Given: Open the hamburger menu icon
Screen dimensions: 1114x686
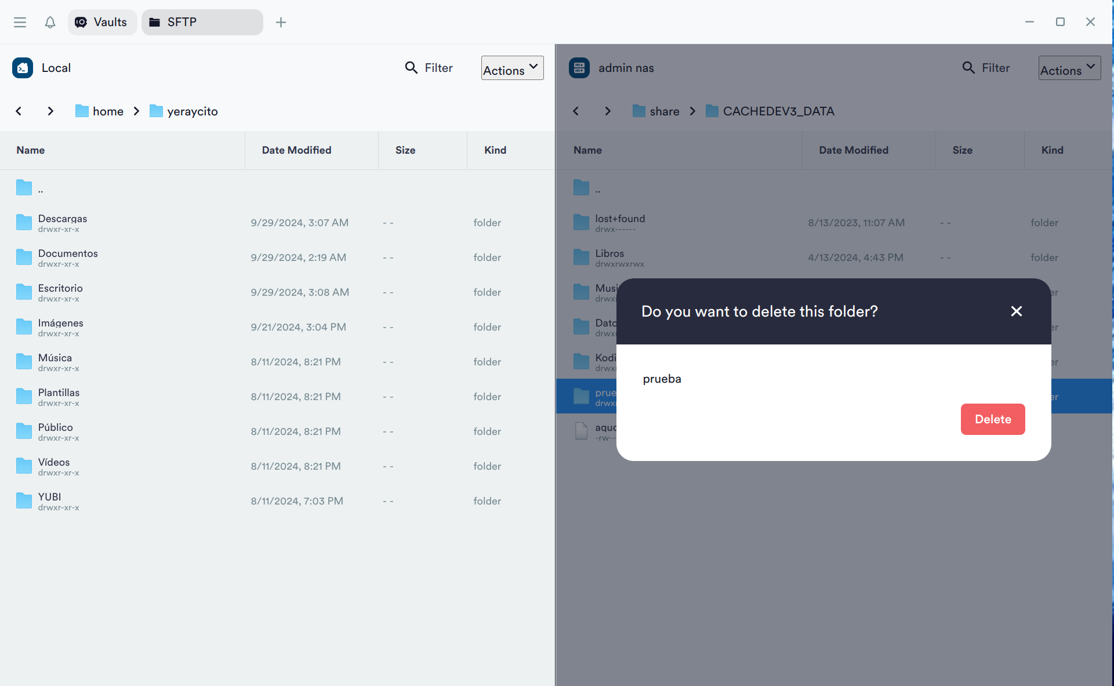Looking at the screenshot, I should [20, 22].
